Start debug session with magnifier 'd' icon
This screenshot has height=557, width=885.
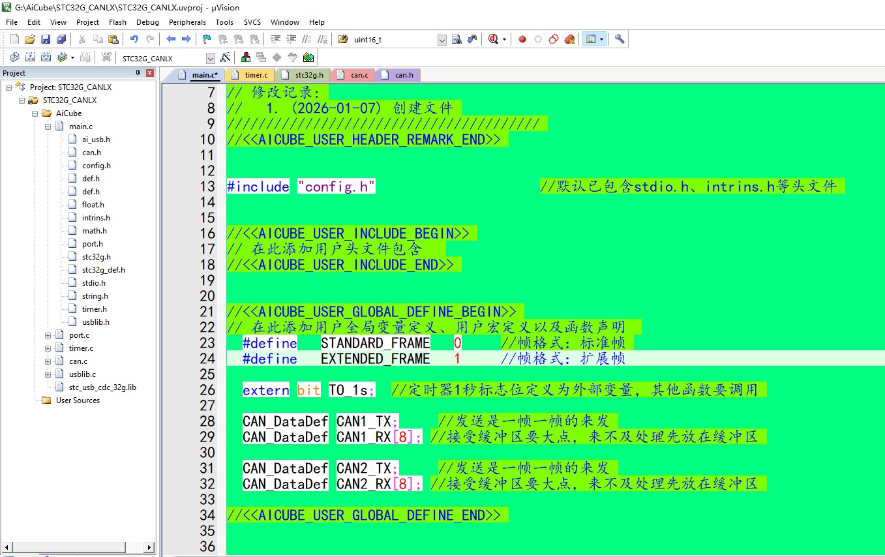(x=494, y=39)
